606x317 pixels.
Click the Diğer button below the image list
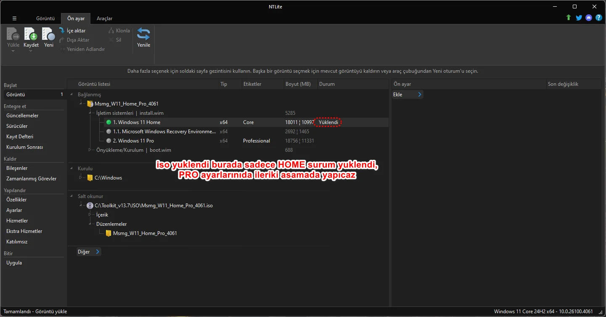(x=89, y=252)
